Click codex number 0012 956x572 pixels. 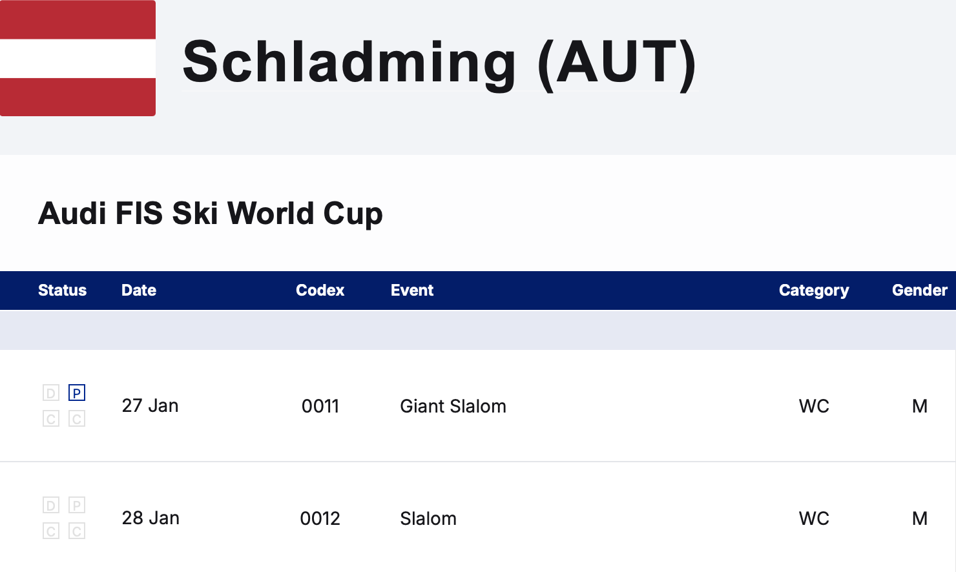click(320, 518)
